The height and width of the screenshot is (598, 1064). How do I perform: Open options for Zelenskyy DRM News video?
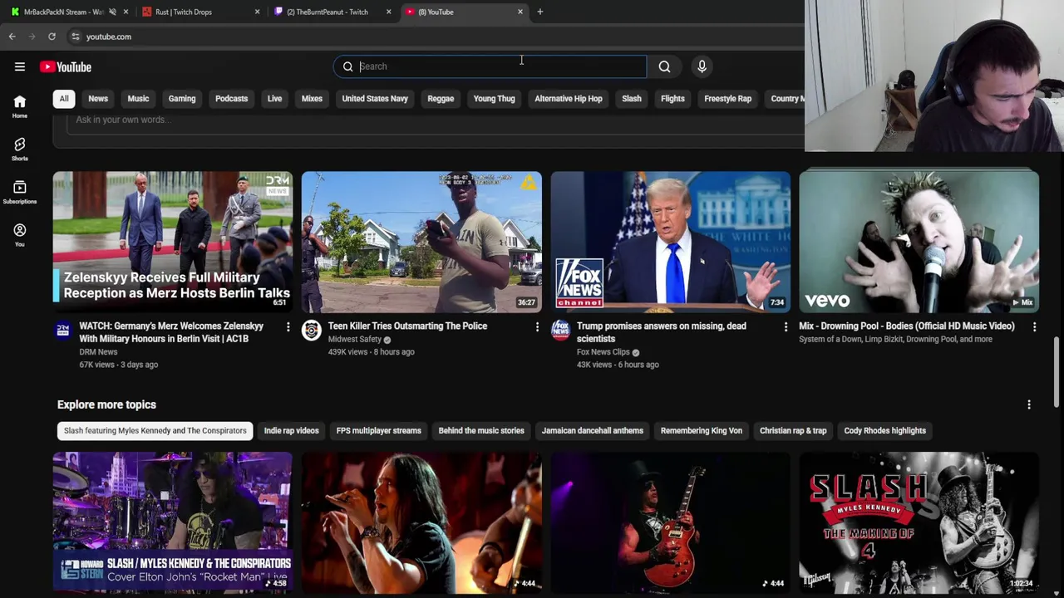pyautogui.click(x=288, y=327)
